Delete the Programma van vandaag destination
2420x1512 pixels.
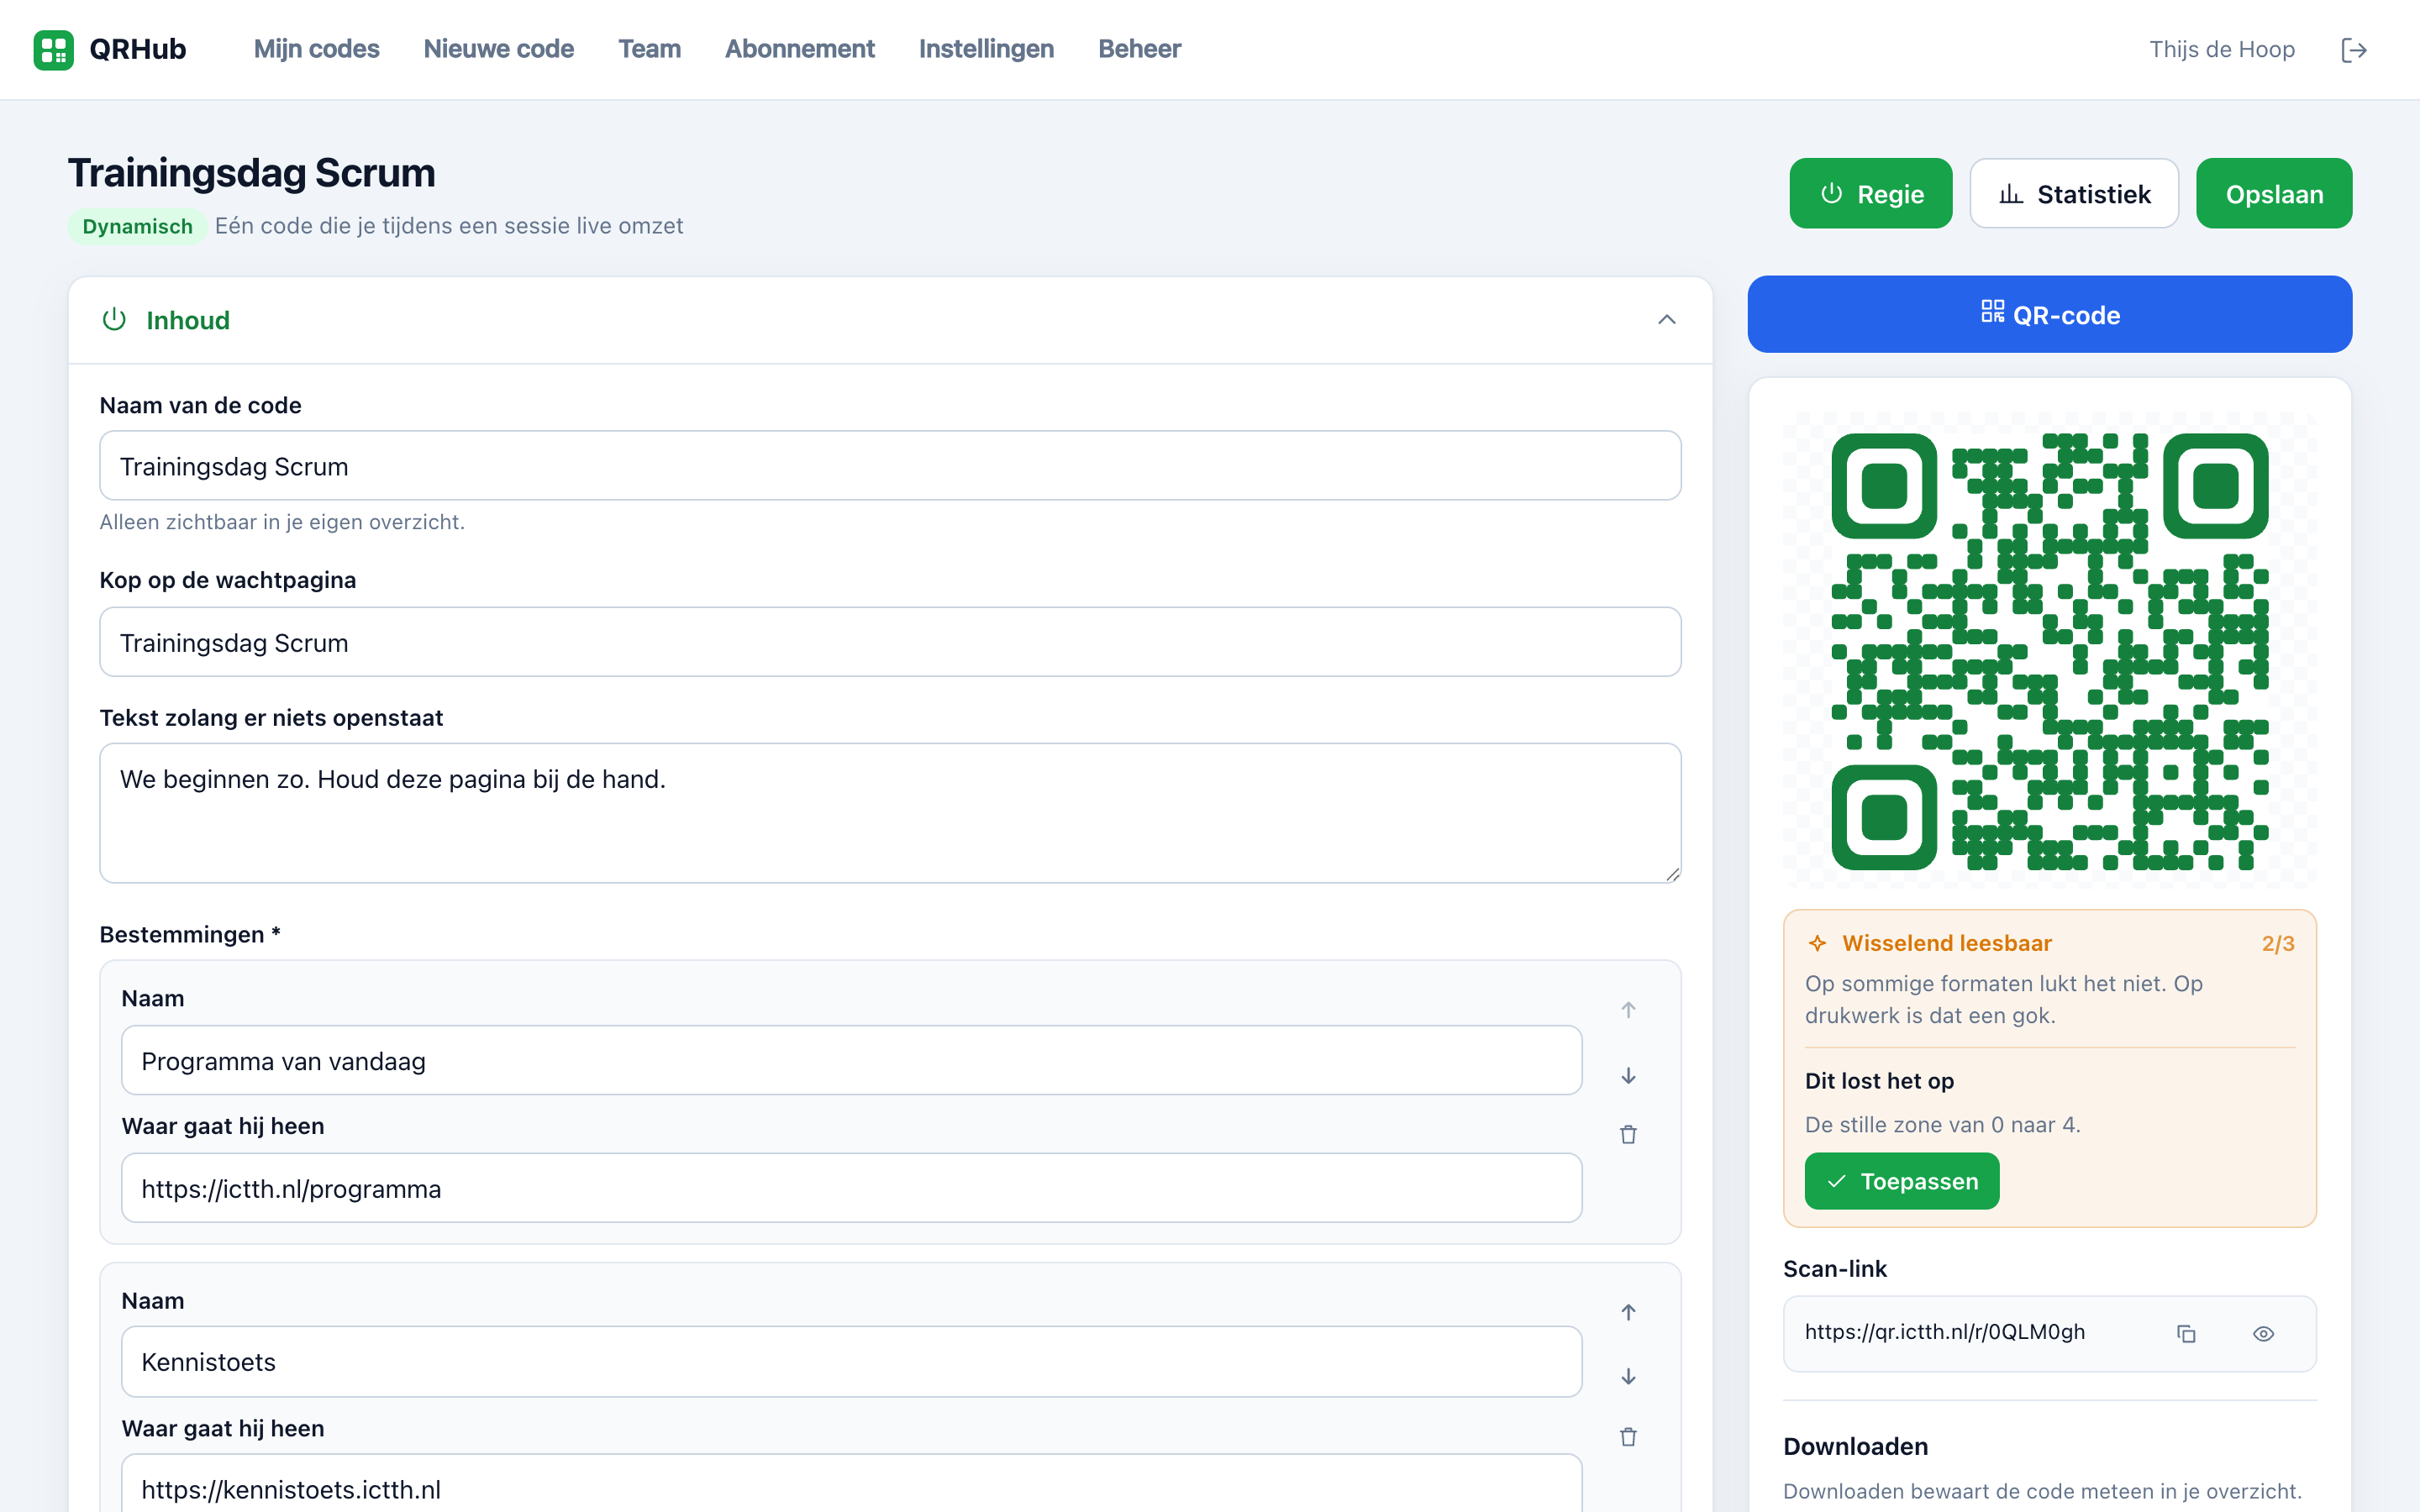click(x=1628, y=1135)
